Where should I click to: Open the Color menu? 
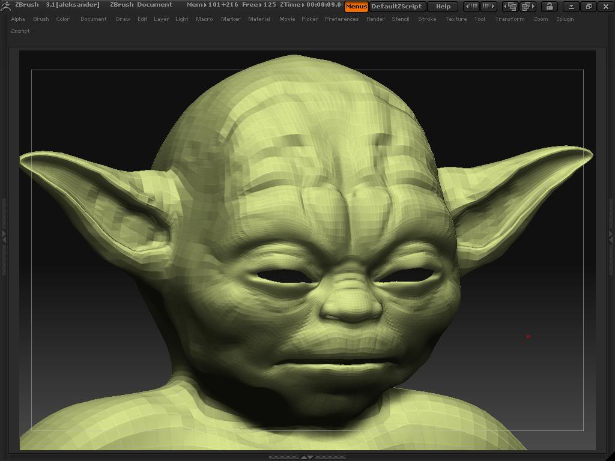click(62, 19)
